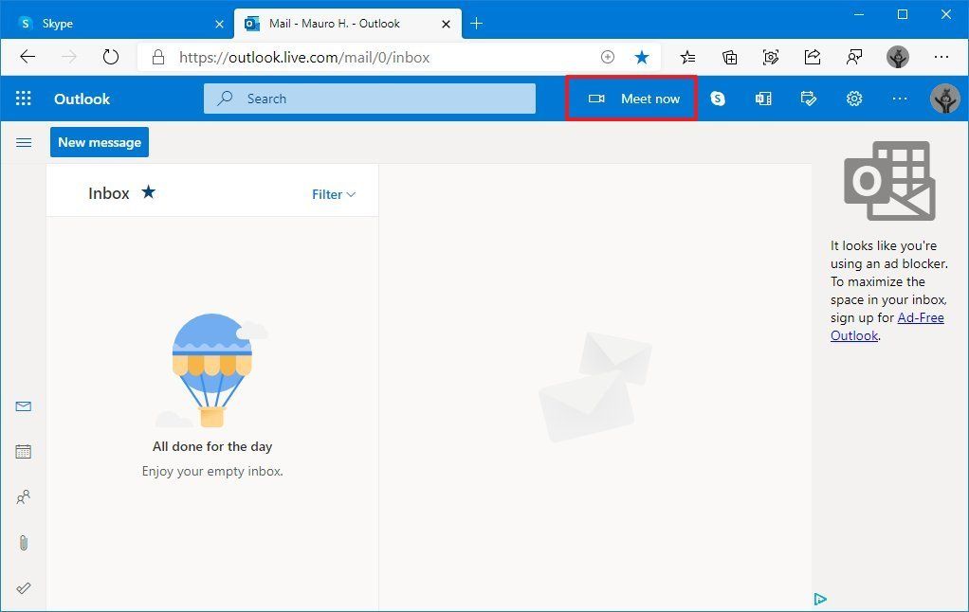Open the Attachments view via paperclip icon
Viewport: 969px width, 612px height.
pos(23,542)
